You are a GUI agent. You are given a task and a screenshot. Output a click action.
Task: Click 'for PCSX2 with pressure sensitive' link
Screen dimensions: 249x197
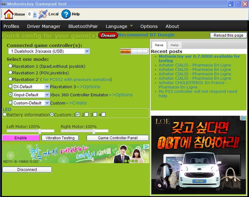coord(77,79)
